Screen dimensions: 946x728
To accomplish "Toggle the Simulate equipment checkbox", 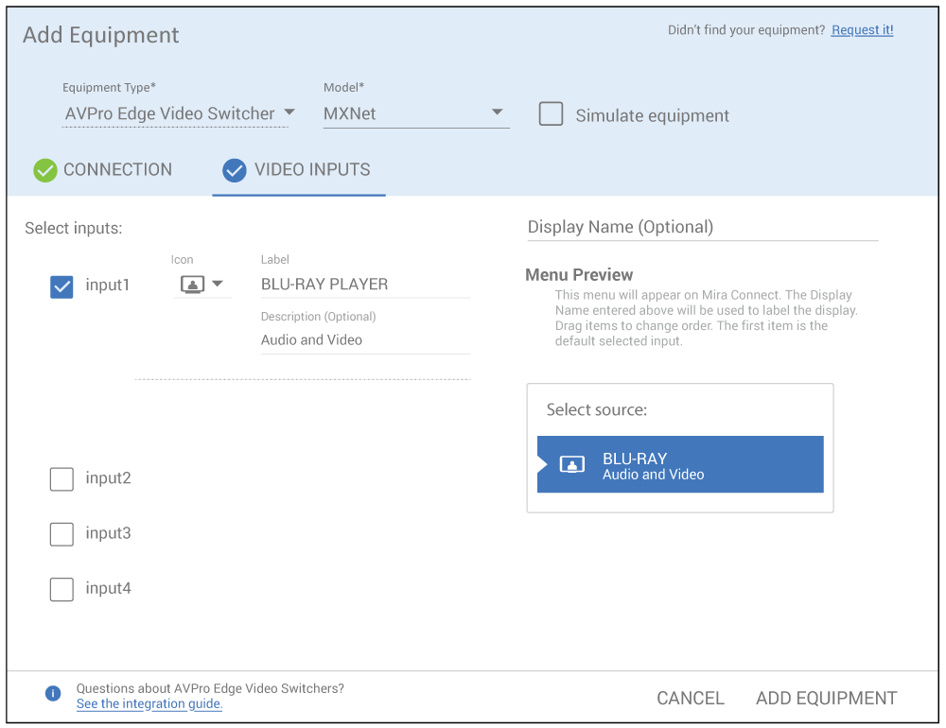I will point(551,114).
